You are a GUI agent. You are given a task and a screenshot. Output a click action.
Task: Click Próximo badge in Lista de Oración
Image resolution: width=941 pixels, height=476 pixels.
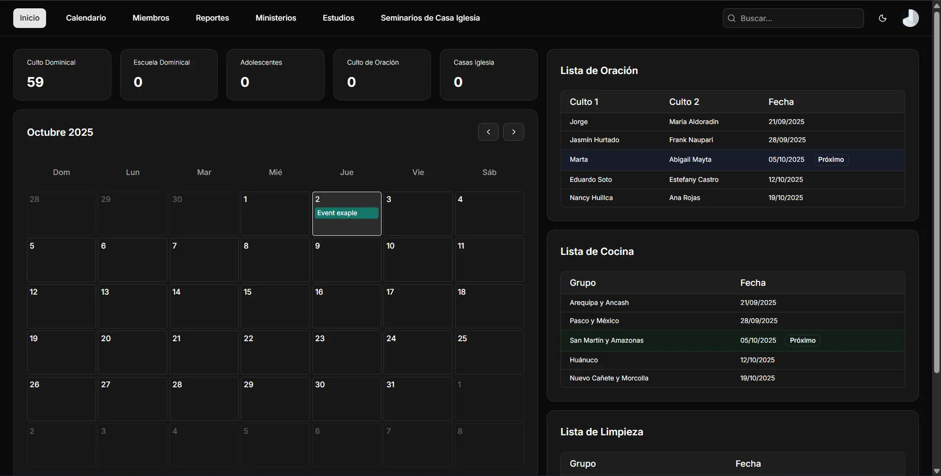[x=831, y=160]
